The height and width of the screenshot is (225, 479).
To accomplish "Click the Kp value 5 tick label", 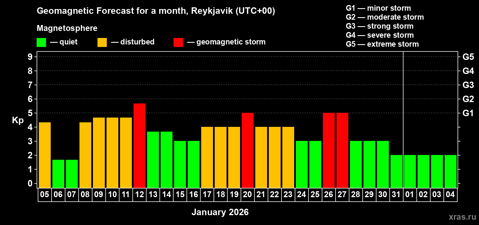I will pos(30,113).
